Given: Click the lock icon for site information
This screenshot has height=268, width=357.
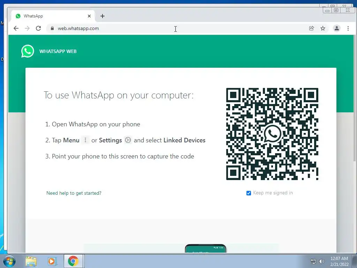Looking at the screenshot, I should (52, 28).
